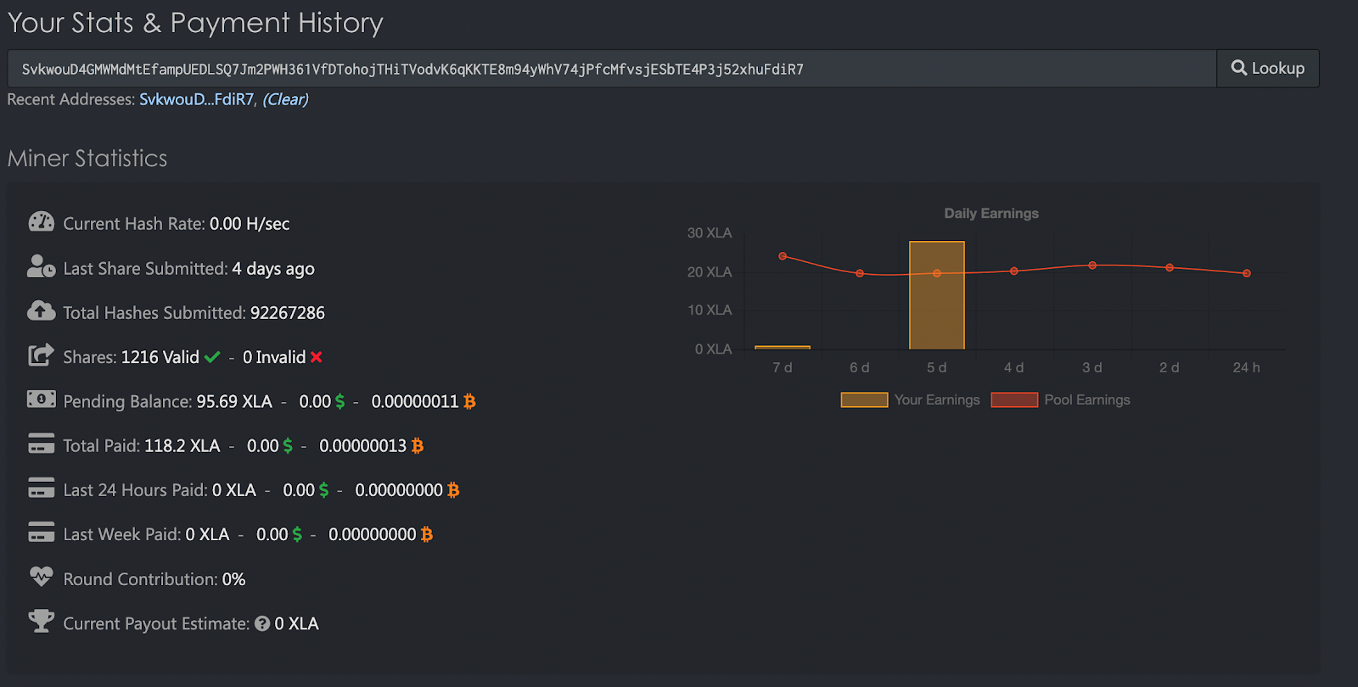Click the heartbeat icon beside Round Contribution
The height and width of the screenshot is (687, 1358).
click(41, 577)
